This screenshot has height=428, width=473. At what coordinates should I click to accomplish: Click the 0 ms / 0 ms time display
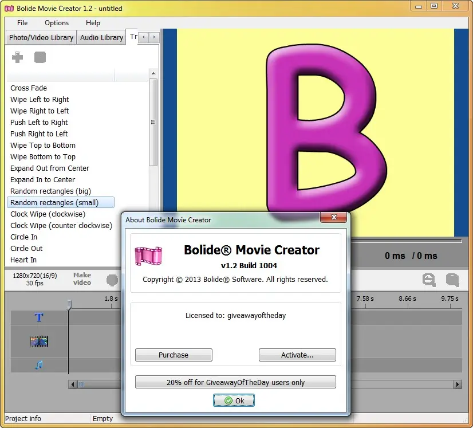tap(411, 256)
